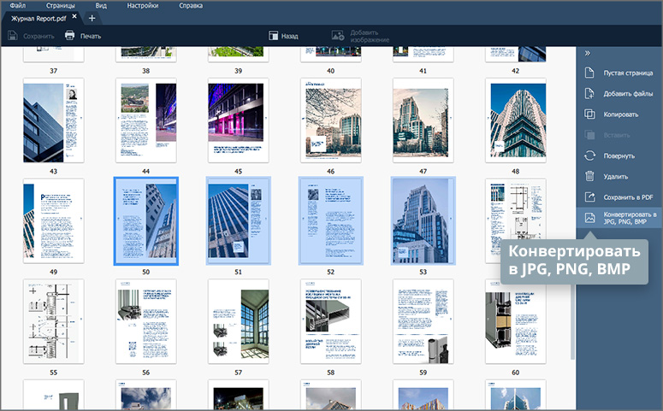Select page 43 thumbnail
663x411 pixels.
(x=53, y=120)
